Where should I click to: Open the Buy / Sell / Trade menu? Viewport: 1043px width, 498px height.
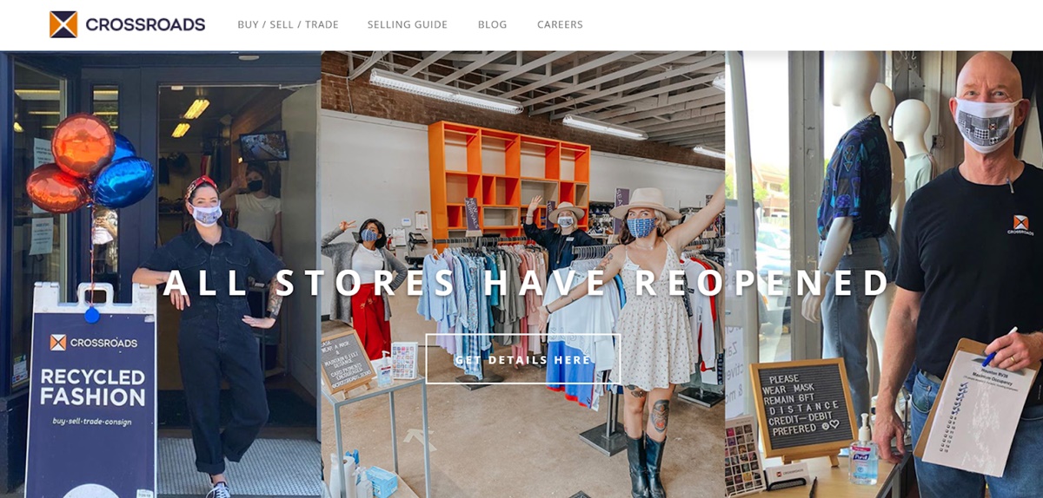pyautogui.click(x=288, y=24)
